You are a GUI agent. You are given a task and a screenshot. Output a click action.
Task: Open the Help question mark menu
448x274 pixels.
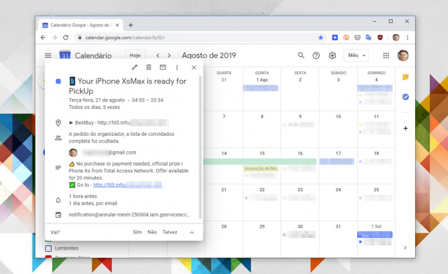pyautogui.click(x=316, y=55)
